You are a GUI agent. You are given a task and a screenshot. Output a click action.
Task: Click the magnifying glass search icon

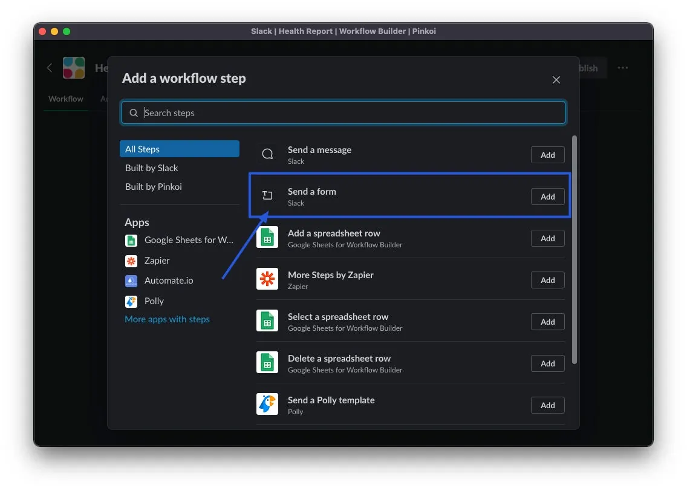pyautogui.click(x=134, y=113)
